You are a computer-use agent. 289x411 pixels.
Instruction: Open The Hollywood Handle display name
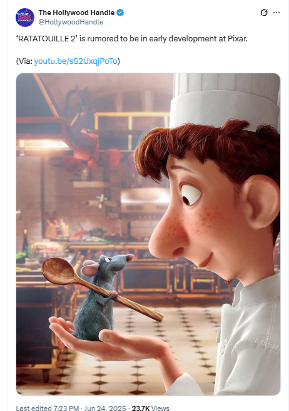77,13
